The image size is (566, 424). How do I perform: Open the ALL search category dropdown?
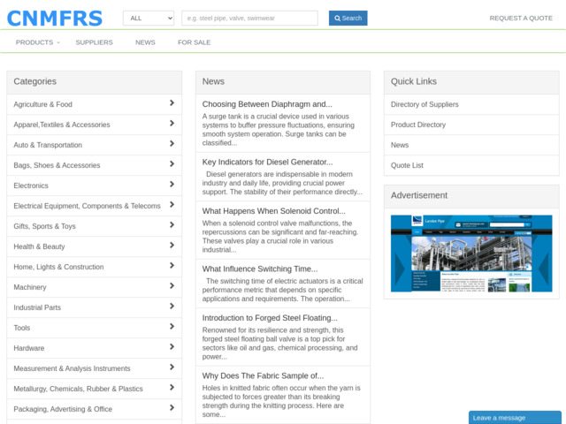pyautogui.click(x=148, y=18)
